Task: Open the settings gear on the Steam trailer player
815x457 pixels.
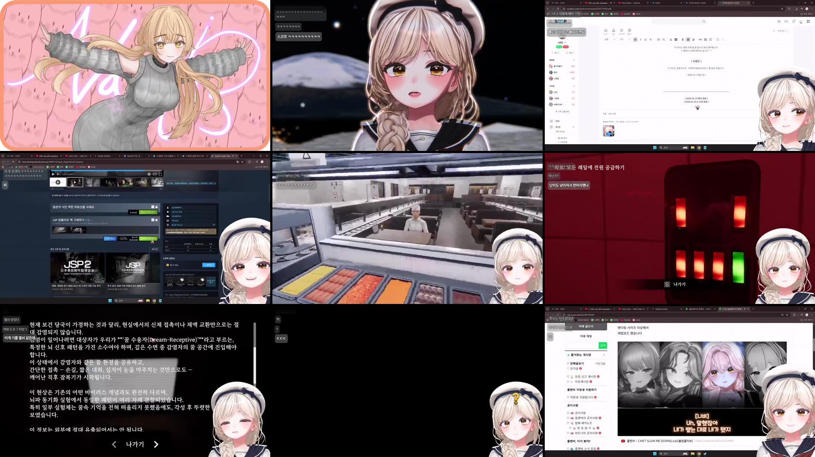Action: pyautogui.click(x=149, y=174)
